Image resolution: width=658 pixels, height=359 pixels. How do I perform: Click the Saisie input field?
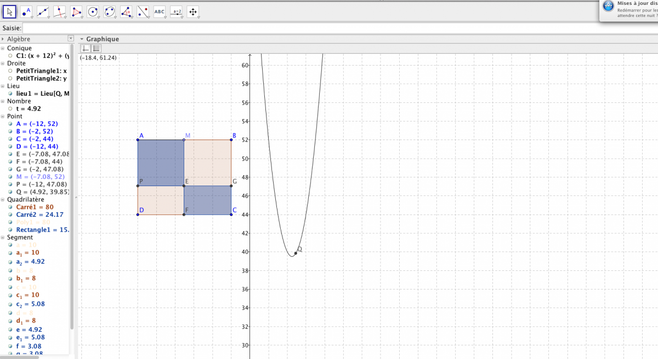tap(329, 28)
